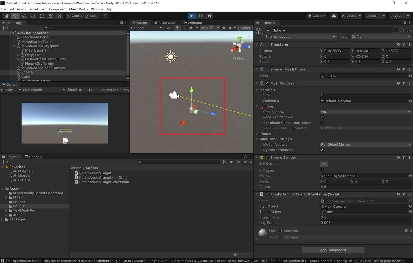The height and width of the screenshot is (263, 413).
Task: Disable Sphere Collider component checkbox
Action: pyautogui.click(x=267, y=157)
